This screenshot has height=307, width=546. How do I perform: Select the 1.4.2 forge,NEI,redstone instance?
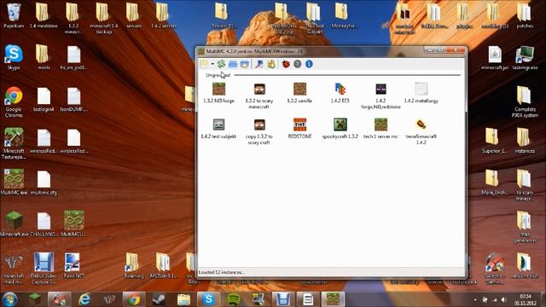(x=380, y=96)
